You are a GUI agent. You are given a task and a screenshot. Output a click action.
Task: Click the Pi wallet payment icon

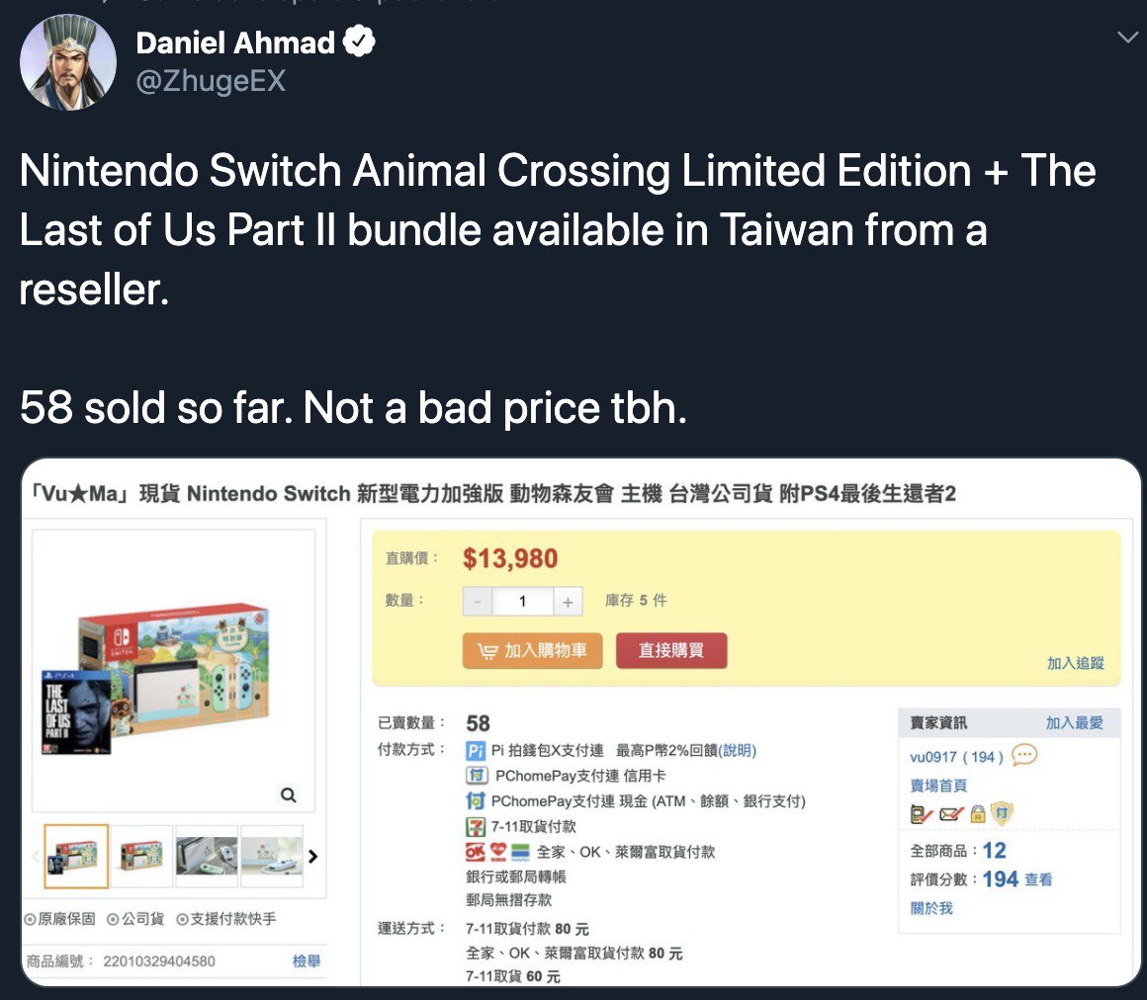pyautogui.click(x=476, y=751)
